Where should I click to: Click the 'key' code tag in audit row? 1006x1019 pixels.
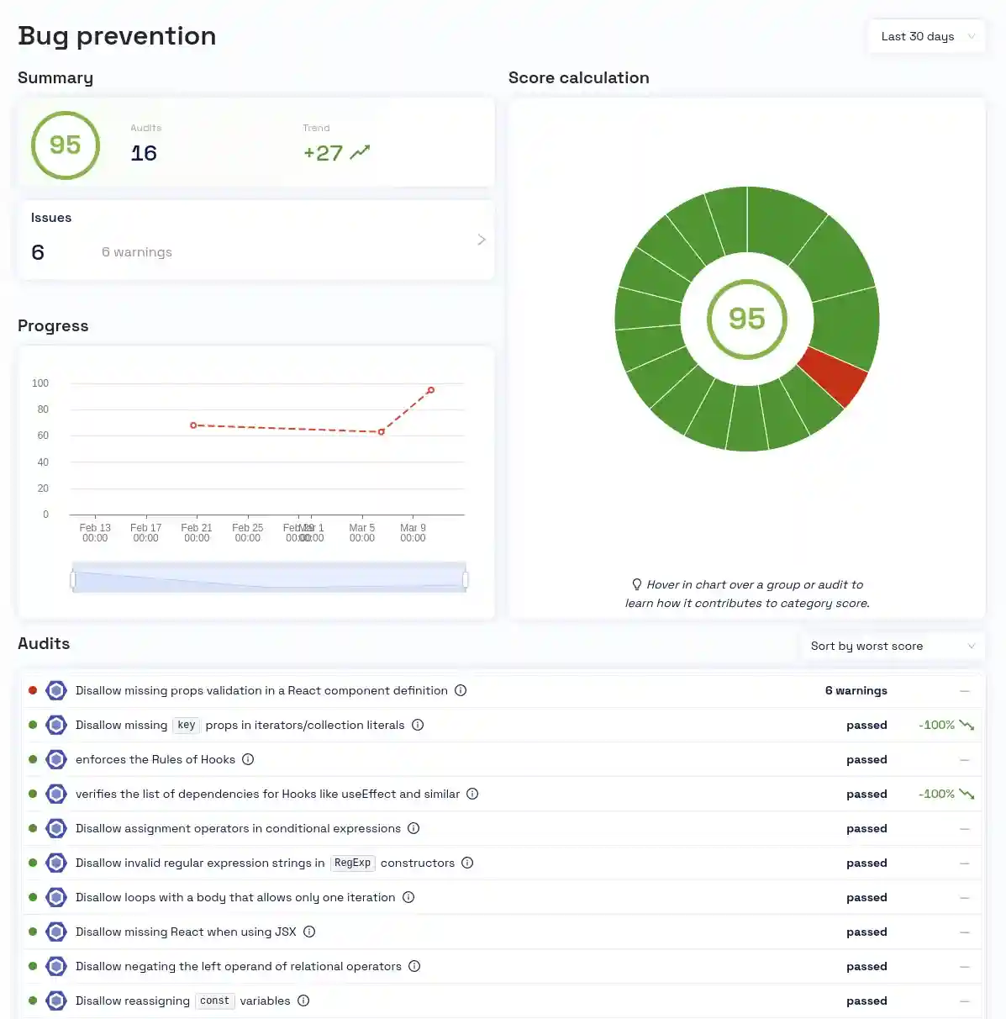pos(187,725)
